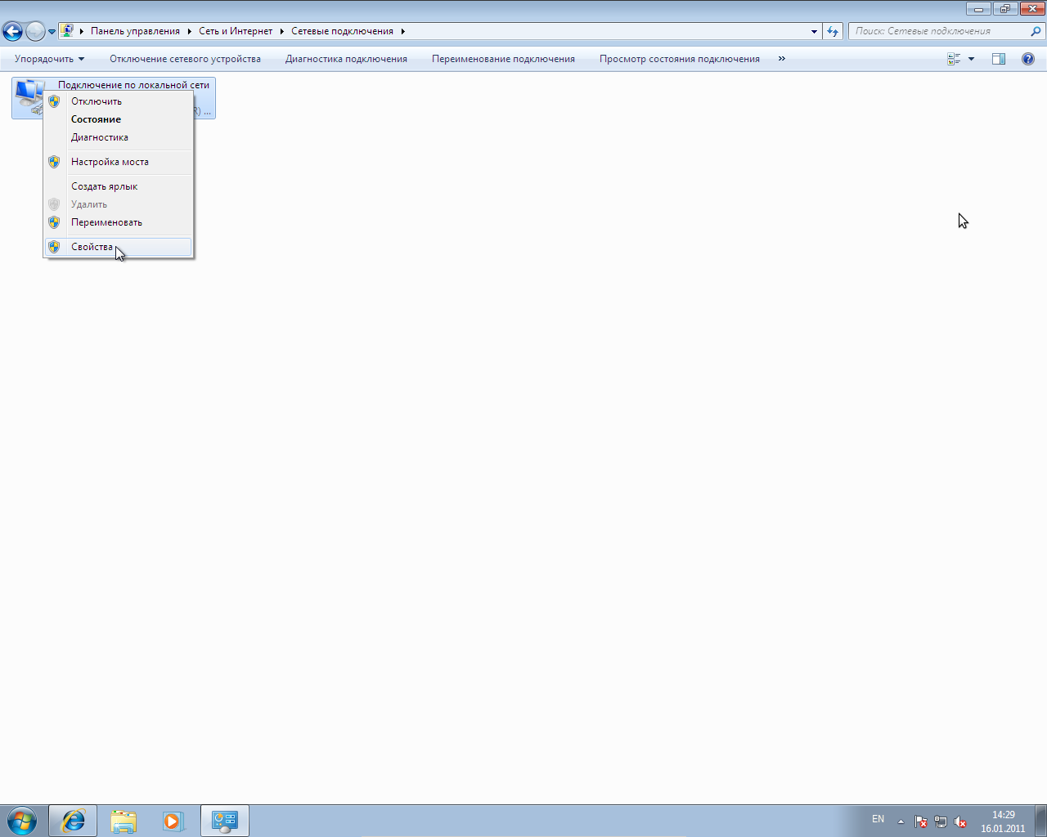This screenshot has width=1047, height=837.
Task: Click the network tray icon
Action: pyautogui.click(x=941, y=821)
